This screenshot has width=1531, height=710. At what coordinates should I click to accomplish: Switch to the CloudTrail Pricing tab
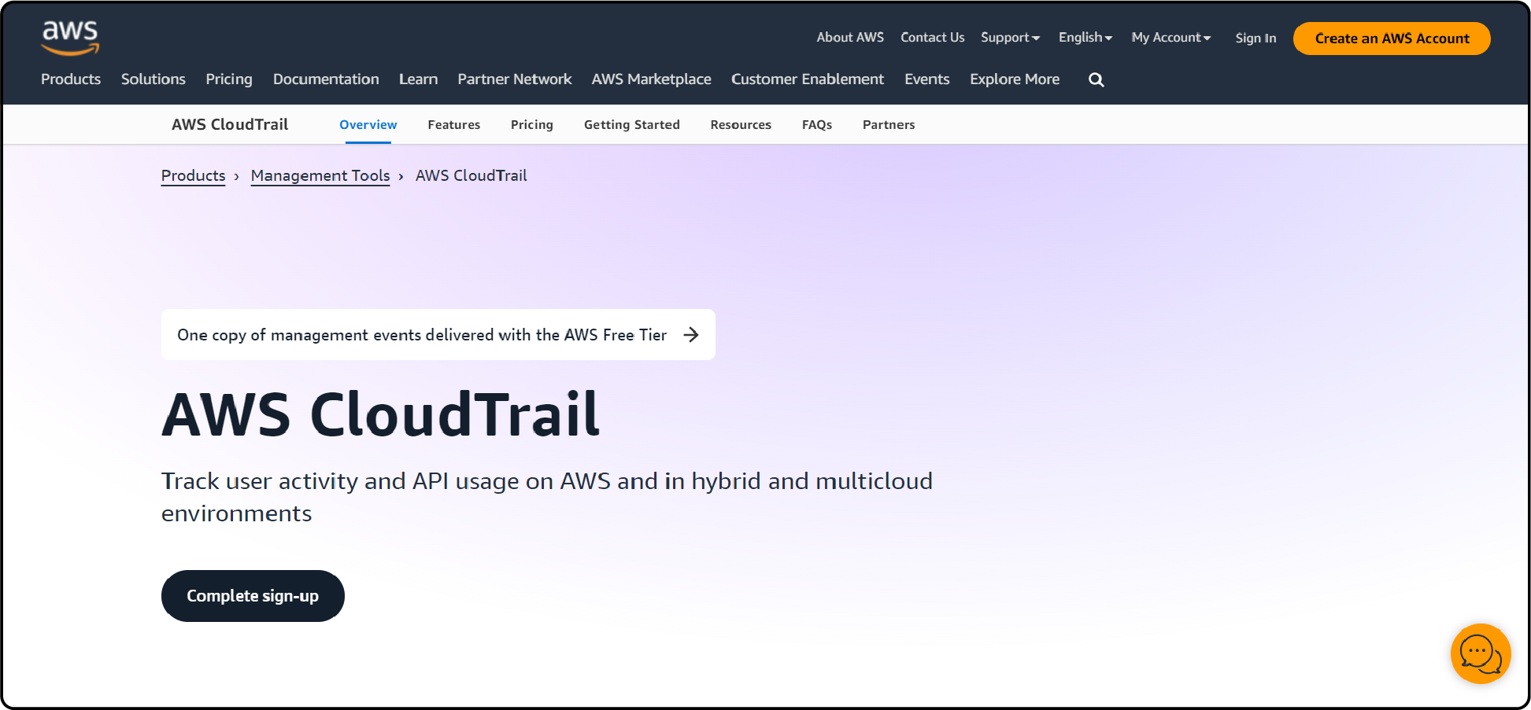coord(532,125)
